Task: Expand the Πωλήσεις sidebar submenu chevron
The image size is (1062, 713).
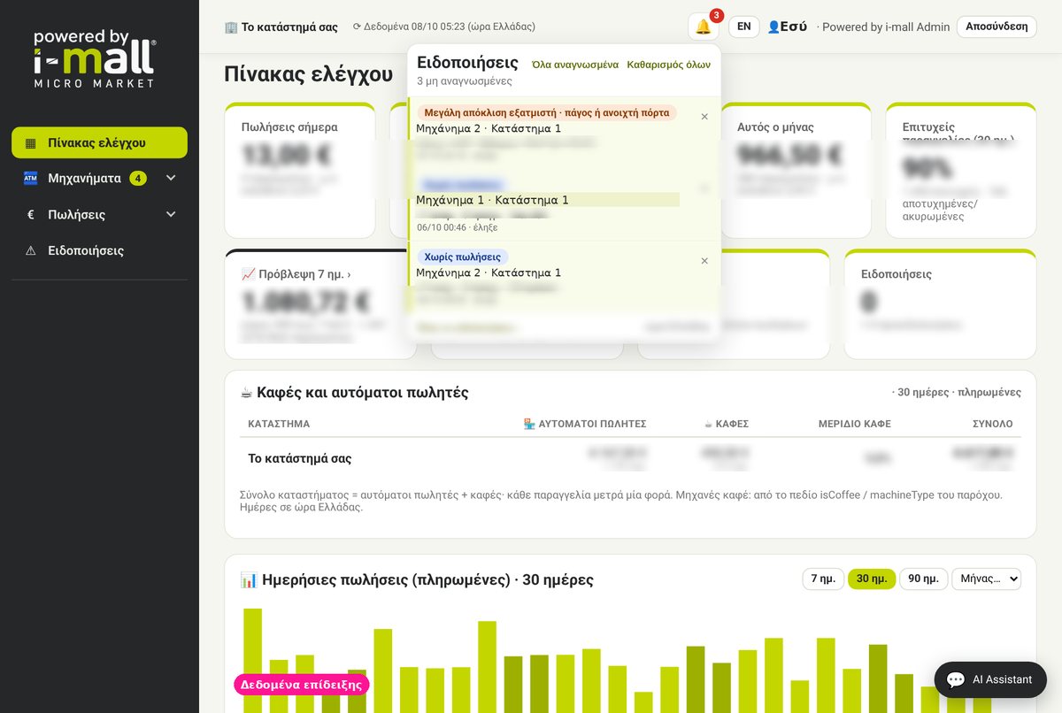Action: 171,214
